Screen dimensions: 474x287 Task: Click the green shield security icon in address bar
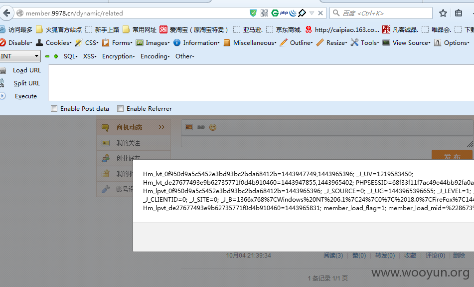pos(253,13)
